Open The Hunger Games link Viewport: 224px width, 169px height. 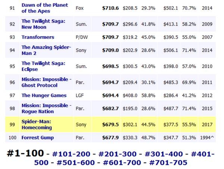[x=44, y=95]
